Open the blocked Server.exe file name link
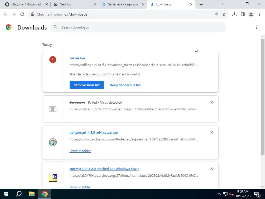 pyautogui.click(x=77, y=58)
